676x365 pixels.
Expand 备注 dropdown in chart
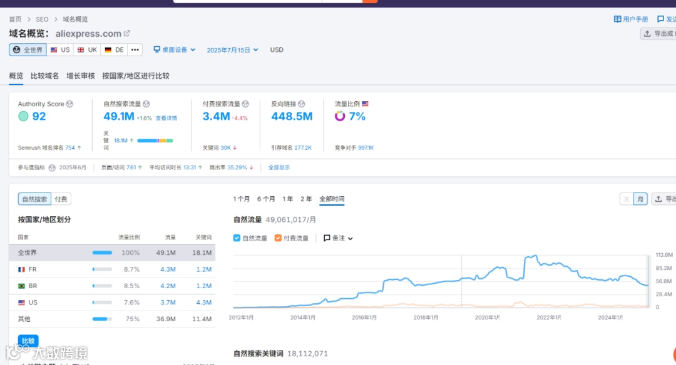coord(339,238)
